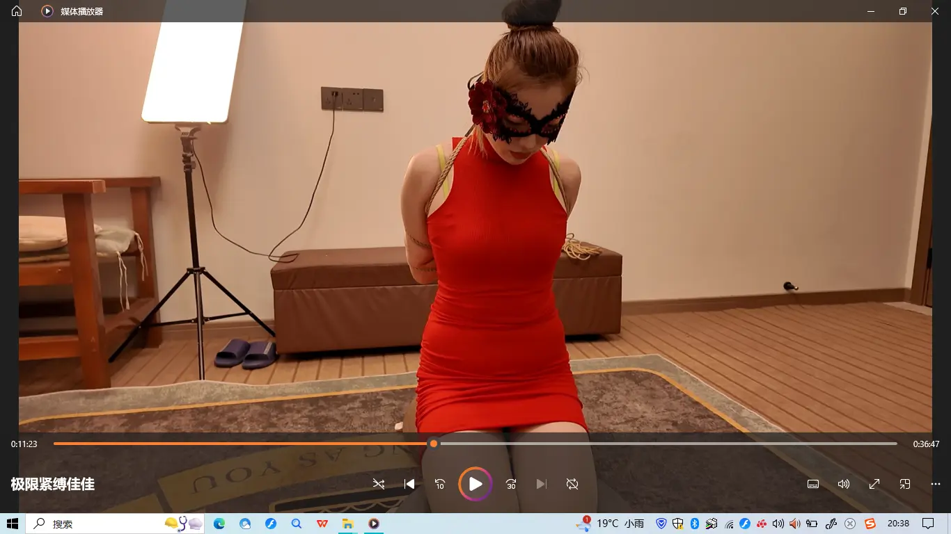951x534 pixels.
Task: Toggle shuffle mode
Action: [x=379, y=484]
